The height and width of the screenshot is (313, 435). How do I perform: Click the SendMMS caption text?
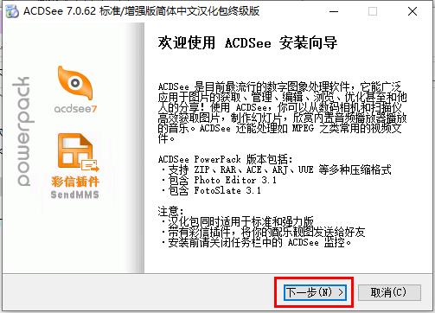tap(75, 195)
